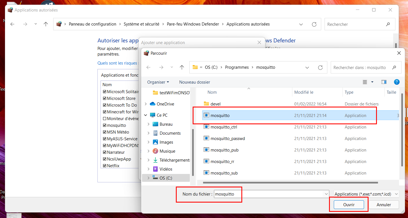Screen dimensions: 408x218
Task: Expand the Bureau tree node
Action: 148,124
